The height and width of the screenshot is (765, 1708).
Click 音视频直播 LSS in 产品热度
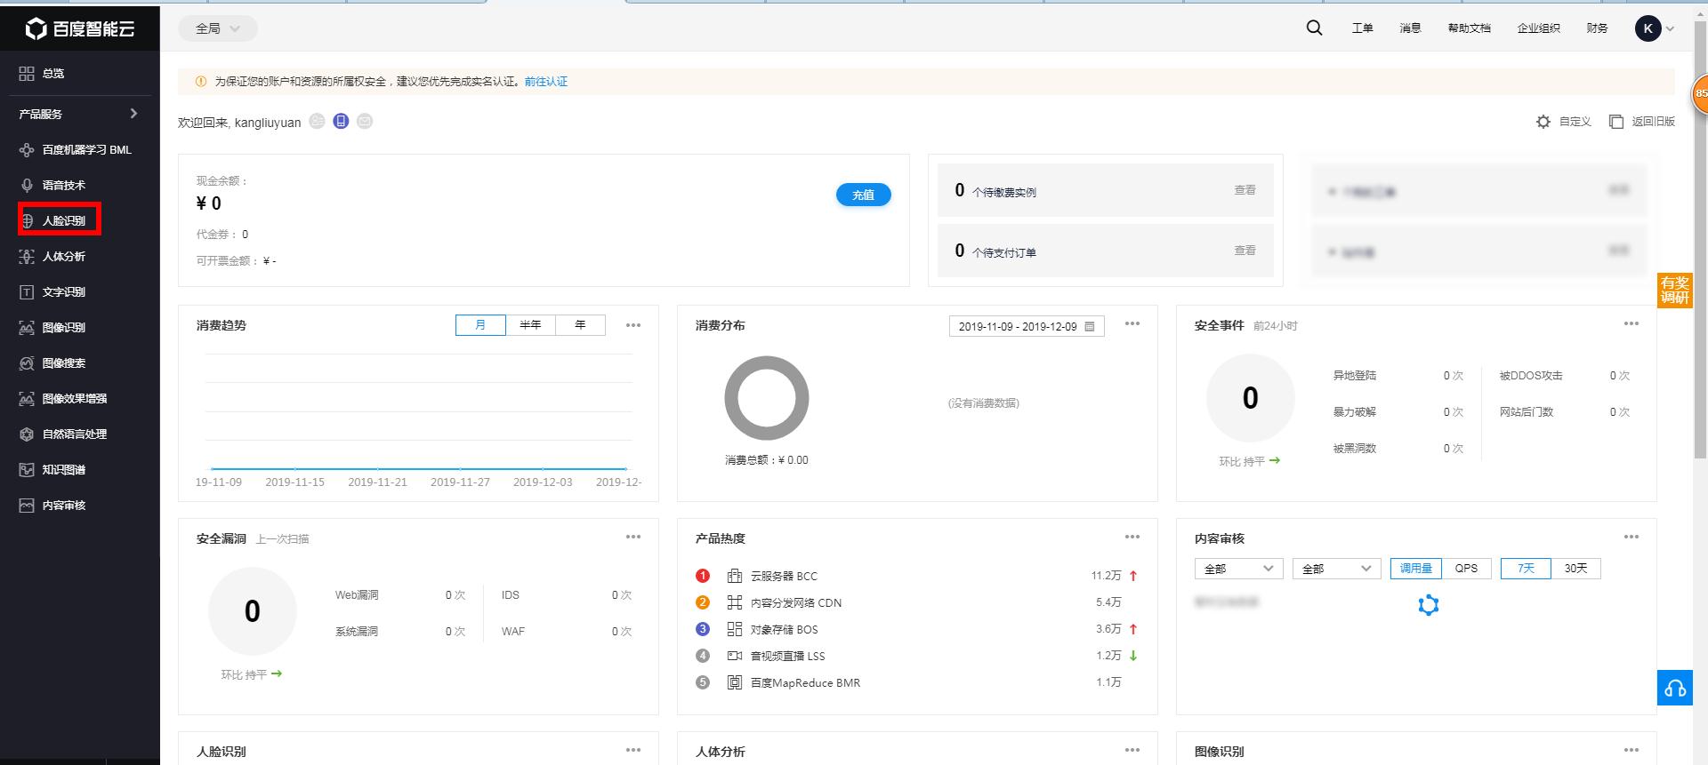pos(787,656)
